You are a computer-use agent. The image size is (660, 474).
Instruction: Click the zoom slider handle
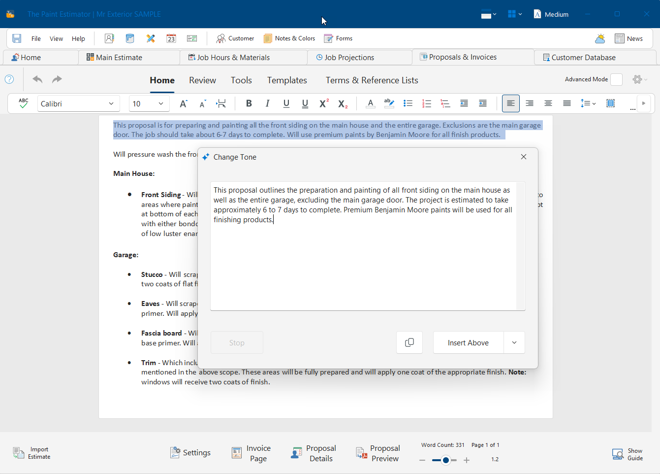pyautogui.click(x=445, y=460)
